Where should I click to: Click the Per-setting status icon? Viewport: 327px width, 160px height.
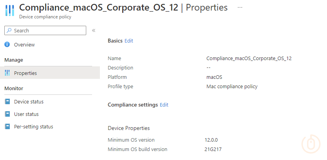coord(7,127)
